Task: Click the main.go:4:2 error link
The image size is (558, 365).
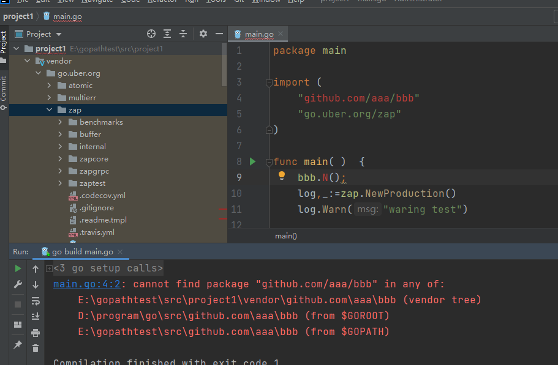Action: (x=87, y=284)
